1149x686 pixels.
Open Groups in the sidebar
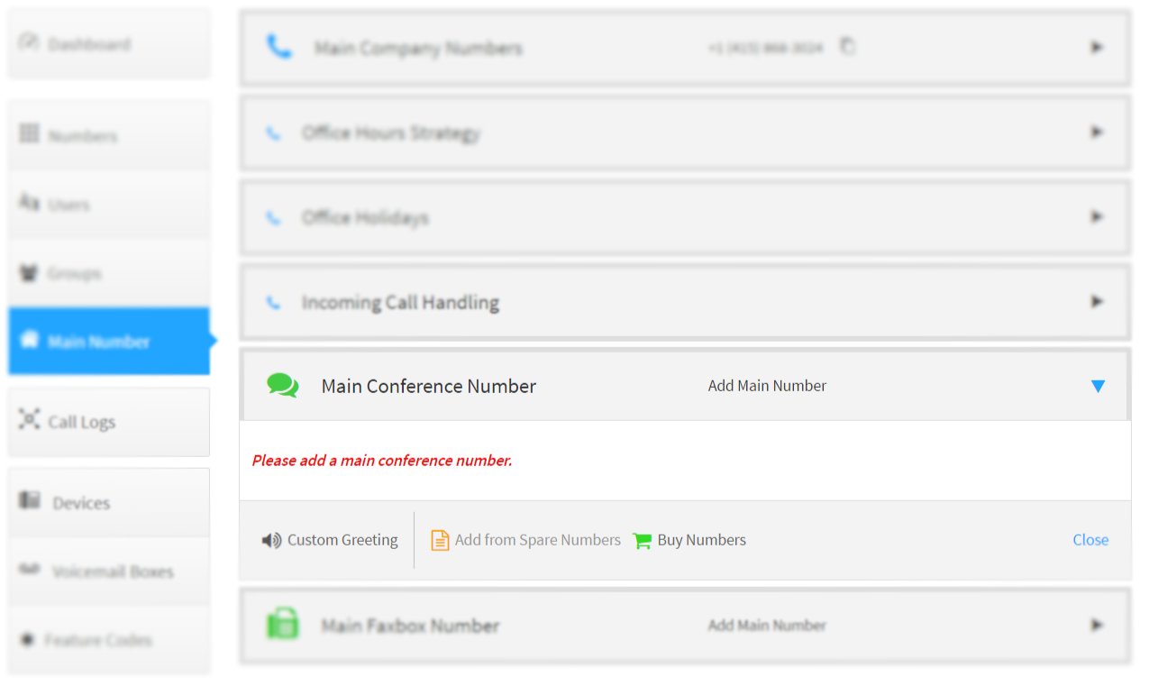[x=109, y=272]
